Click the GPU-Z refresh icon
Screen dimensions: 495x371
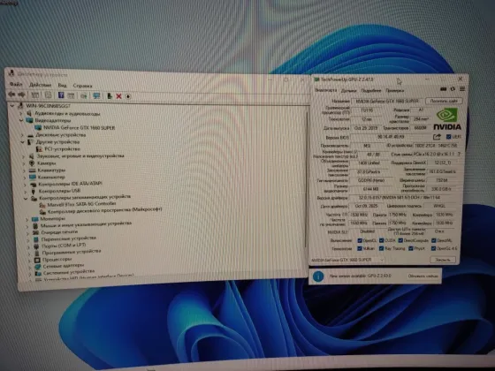(453, 89)
